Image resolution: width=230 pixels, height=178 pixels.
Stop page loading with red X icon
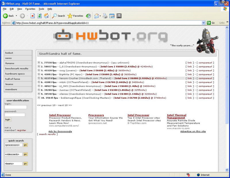click(32, 16)
